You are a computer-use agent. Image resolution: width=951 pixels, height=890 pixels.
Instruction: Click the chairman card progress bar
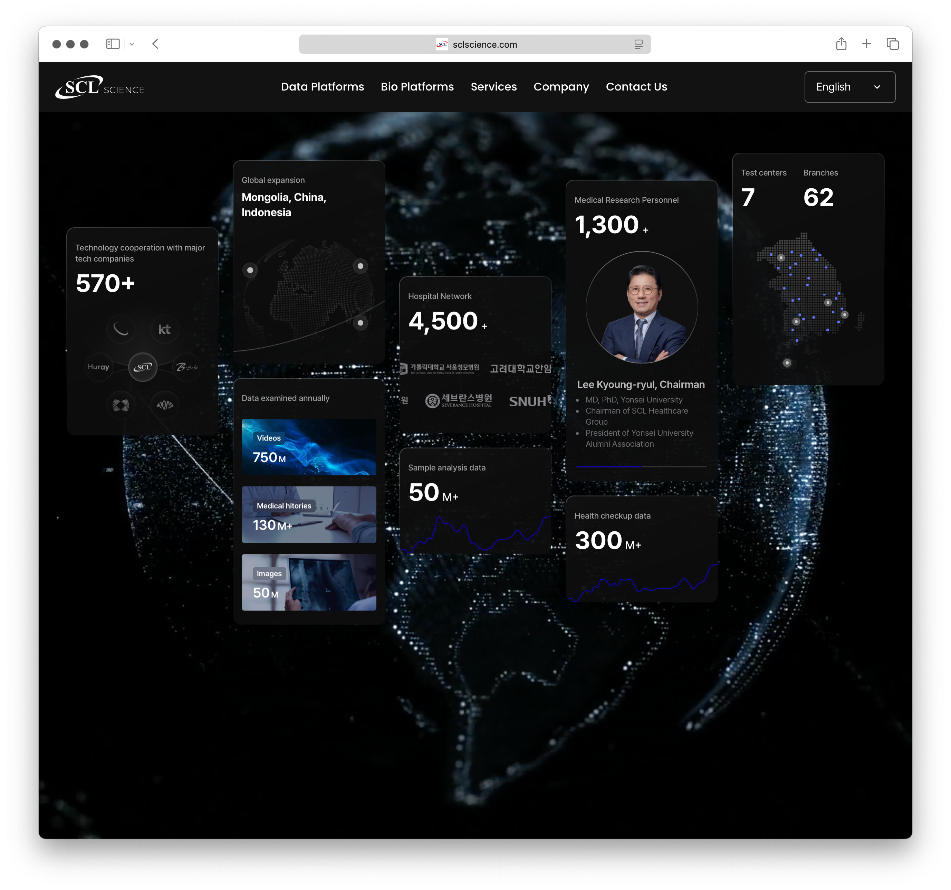642,466
